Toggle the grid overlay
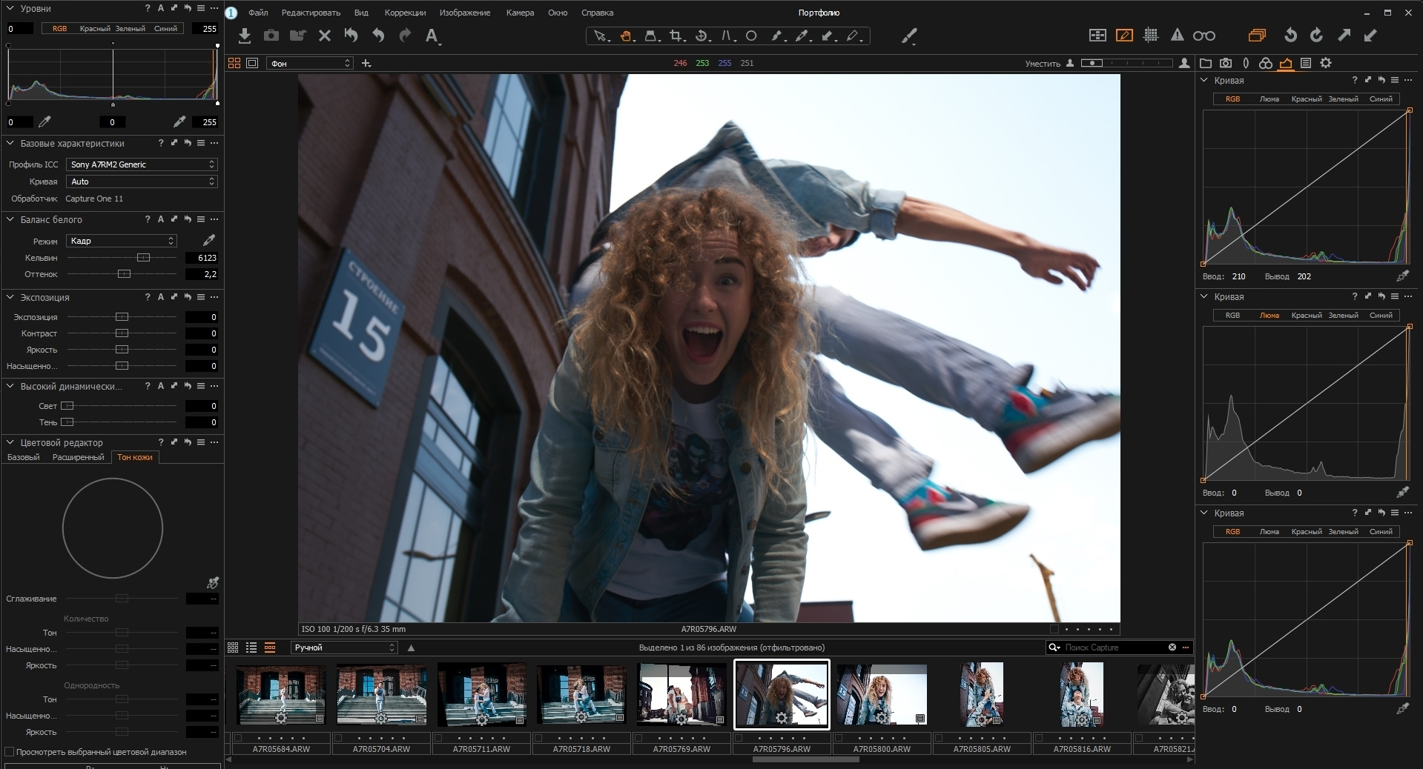1423x769 pixels. click(x=1151, y=36)
